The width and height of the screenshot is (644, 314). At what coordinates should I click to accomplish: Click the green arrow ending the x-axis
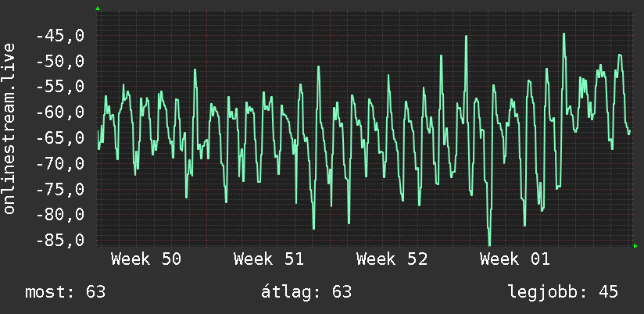coord(635,246)
